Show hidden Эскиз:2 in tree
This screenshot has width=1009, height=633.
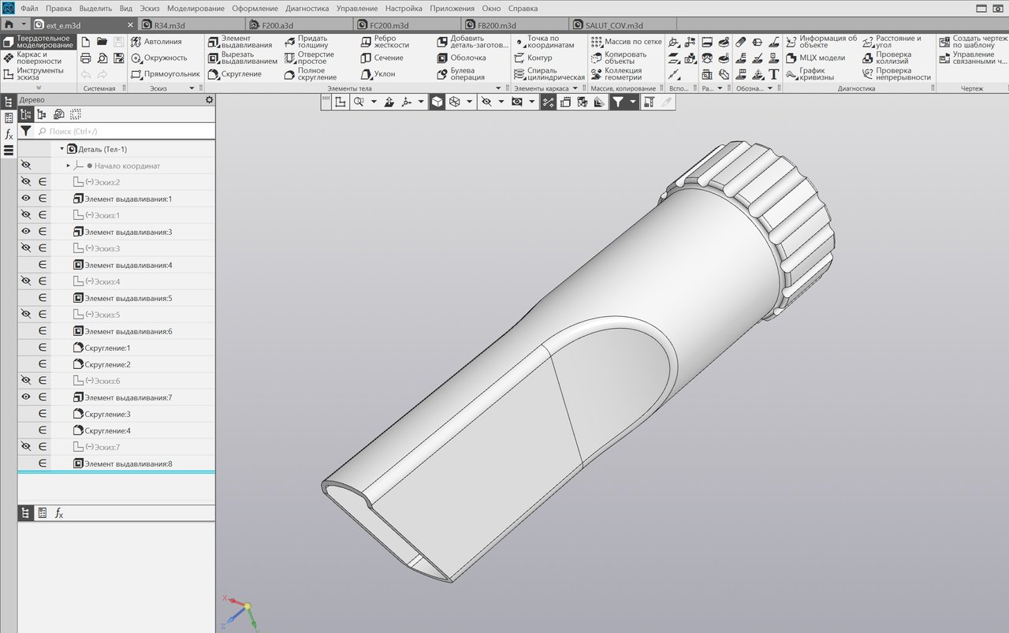tap(26, 182)
